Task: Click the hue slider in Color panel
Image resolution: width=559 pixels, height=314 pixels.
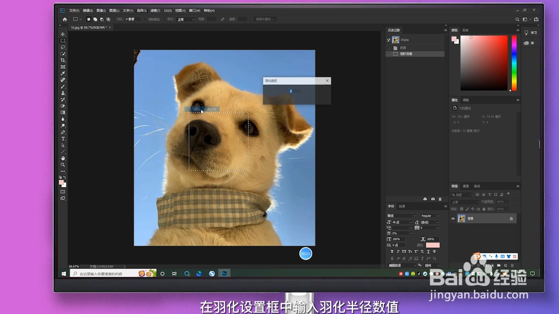Action: point(514,63)
